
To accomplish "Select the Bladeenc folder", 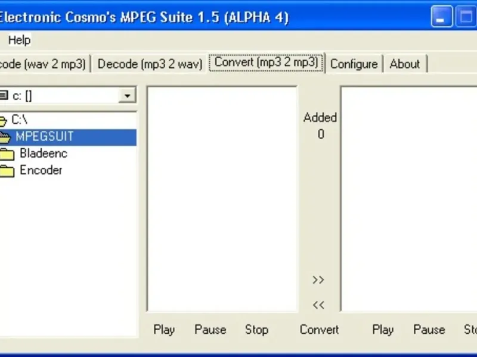I will coord(44,154).
